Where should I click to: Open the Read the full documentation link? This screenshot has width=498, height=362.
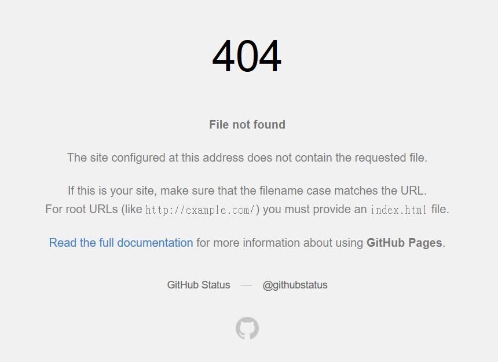pyautogui.click(x=121, y=243)
